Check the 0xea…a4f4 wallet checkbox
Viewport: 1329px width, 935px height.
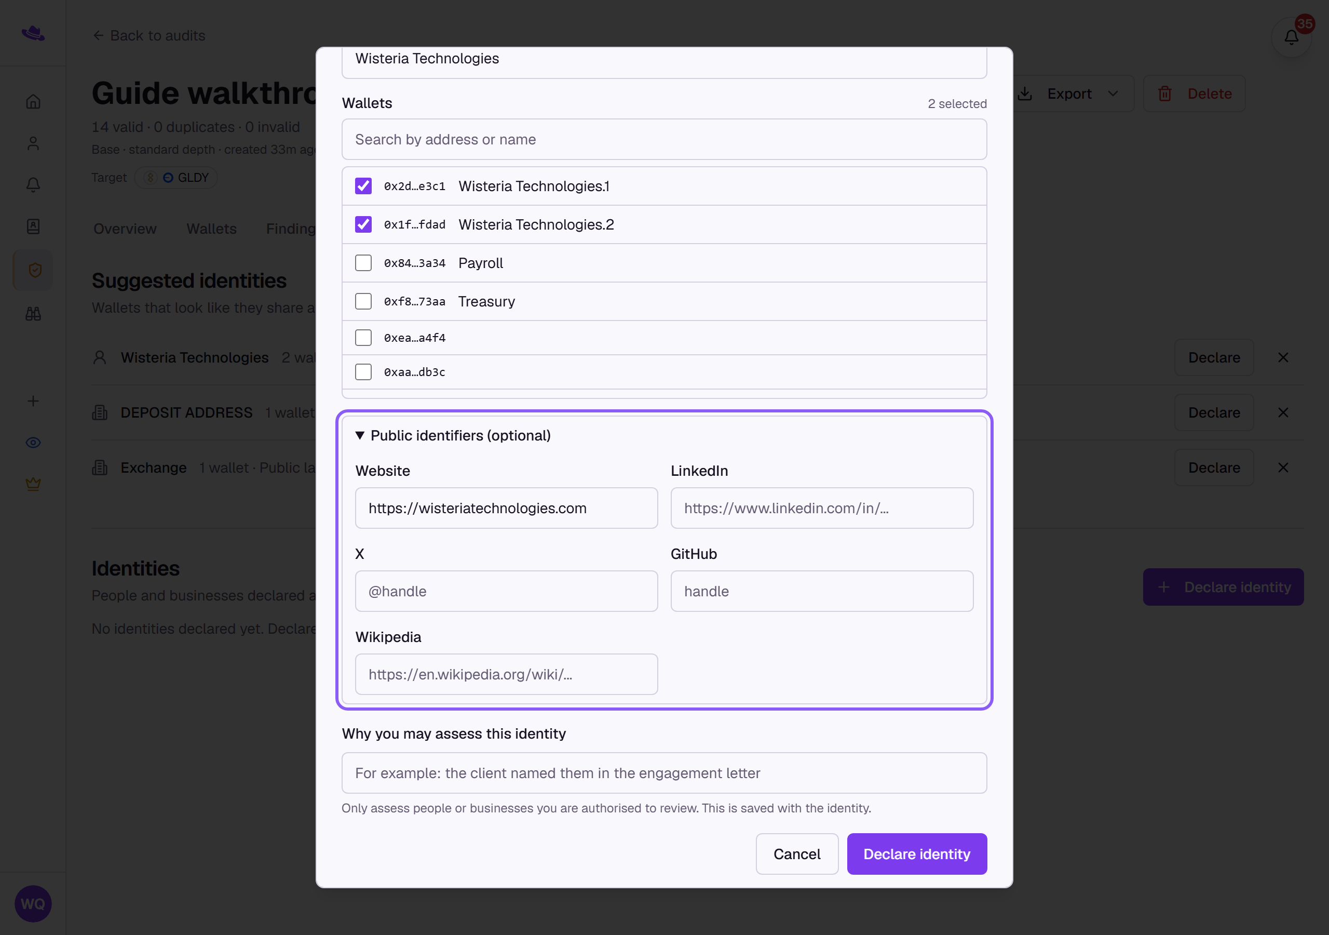point(363,338)
